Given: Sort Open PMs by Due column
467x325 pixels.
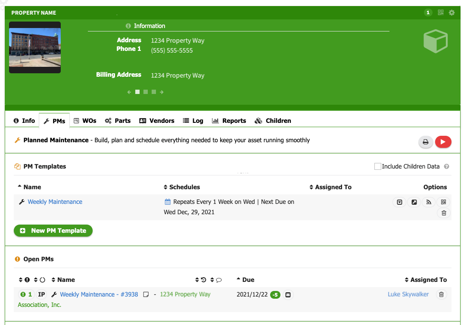Looking at the screenshot, I should 246,280.
